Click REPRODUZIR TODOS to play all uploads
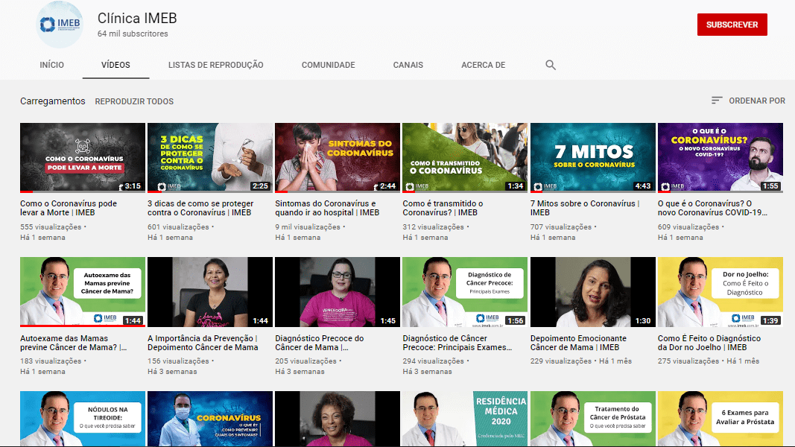The width and height of the screenshot is (795, 447). click(x=134, y=101)
